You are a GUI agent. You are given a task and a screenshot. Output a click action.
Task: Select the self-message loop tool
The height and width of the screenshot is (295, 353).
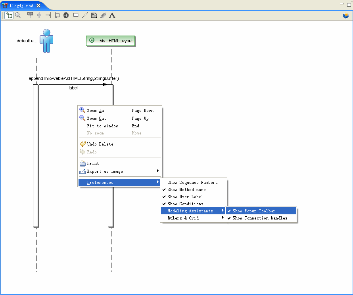click(57, 15)
